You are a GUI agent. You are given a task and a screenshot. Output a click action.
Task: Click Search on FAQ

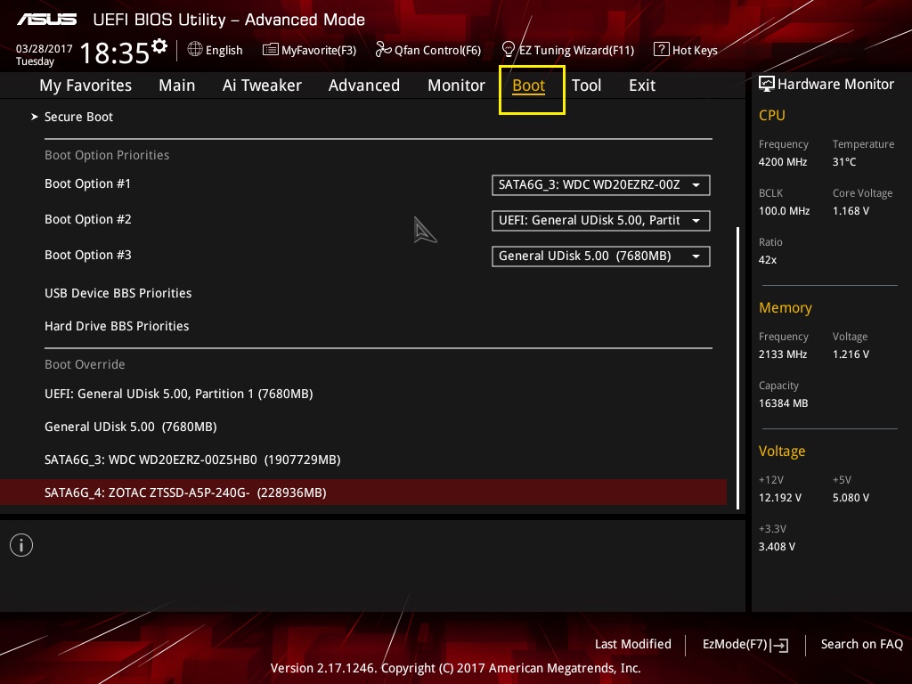862,645
